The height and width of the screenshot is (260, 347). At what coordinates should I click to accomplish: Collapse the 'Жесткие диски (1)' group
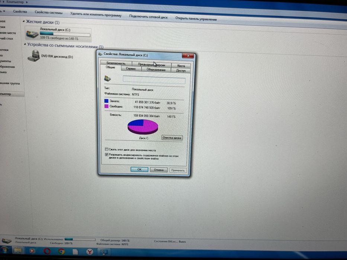24,22
